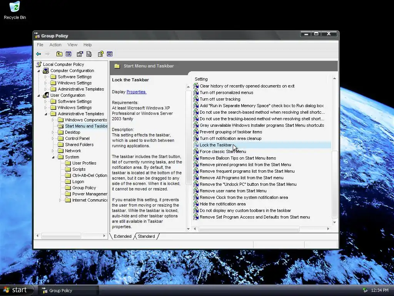394x296 pixels.
Task: Click the description pane scroll down arrow
Action: [x=188, y=229]
